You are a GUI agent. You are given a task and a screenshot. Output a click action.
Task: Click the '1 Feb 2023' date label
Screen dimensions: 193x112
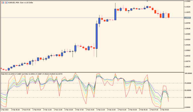click(x=5, y=110)
